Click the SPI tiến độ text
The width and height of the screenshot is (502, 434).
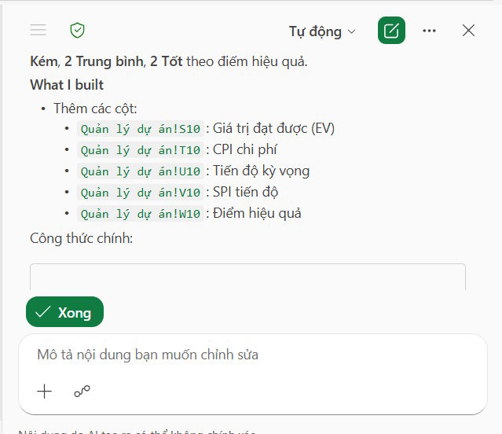pyautogui.click(x=245, y=192)
